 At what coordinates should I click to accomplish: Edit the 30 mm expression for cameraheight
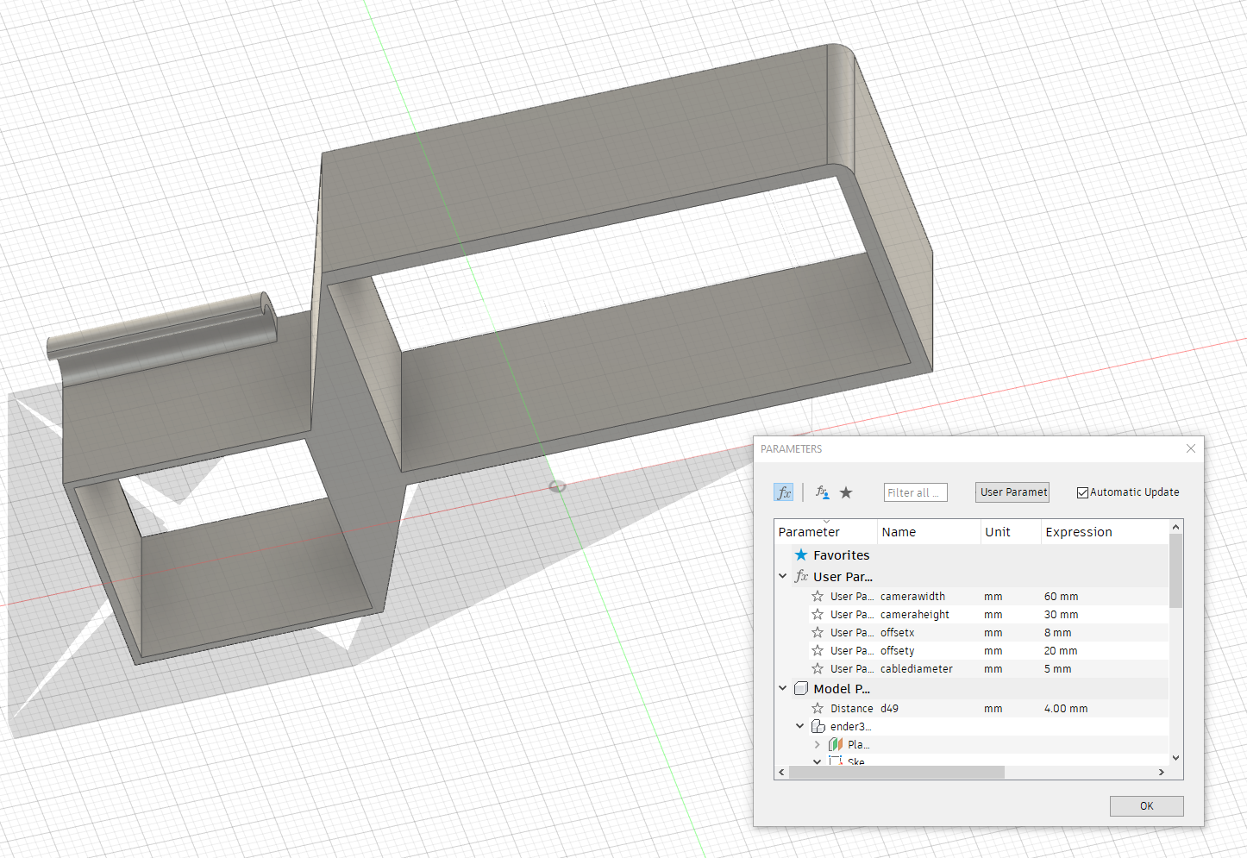pyautogui.click(x=1061, y=614)
